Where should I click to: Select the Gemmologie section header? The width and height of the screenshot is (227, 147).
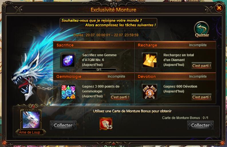[94, 77]
